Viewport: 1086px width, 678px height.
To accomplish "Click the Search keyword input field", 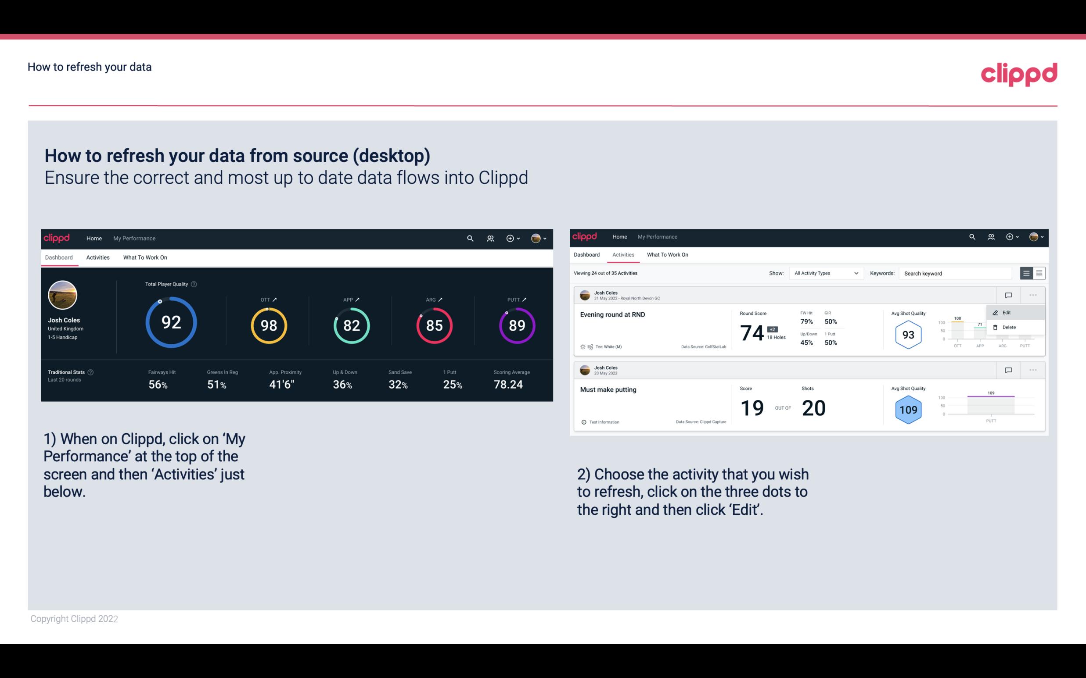I will [954, 273].
